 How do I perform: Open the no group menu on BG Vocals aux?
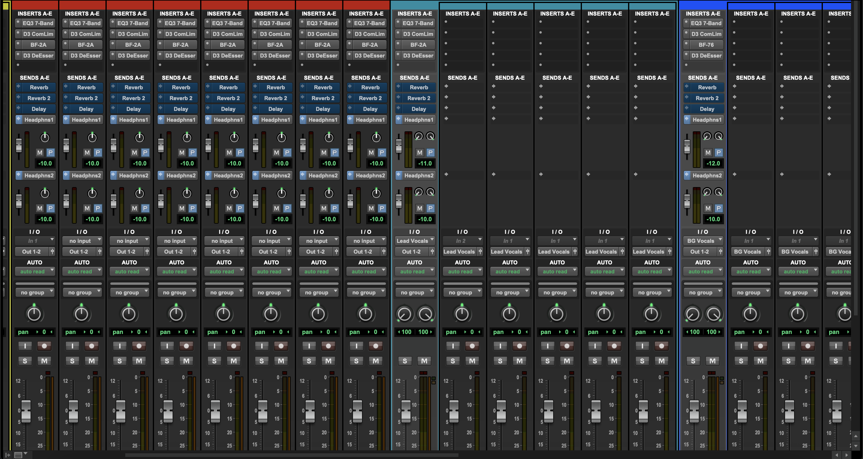tap(703, 292)
